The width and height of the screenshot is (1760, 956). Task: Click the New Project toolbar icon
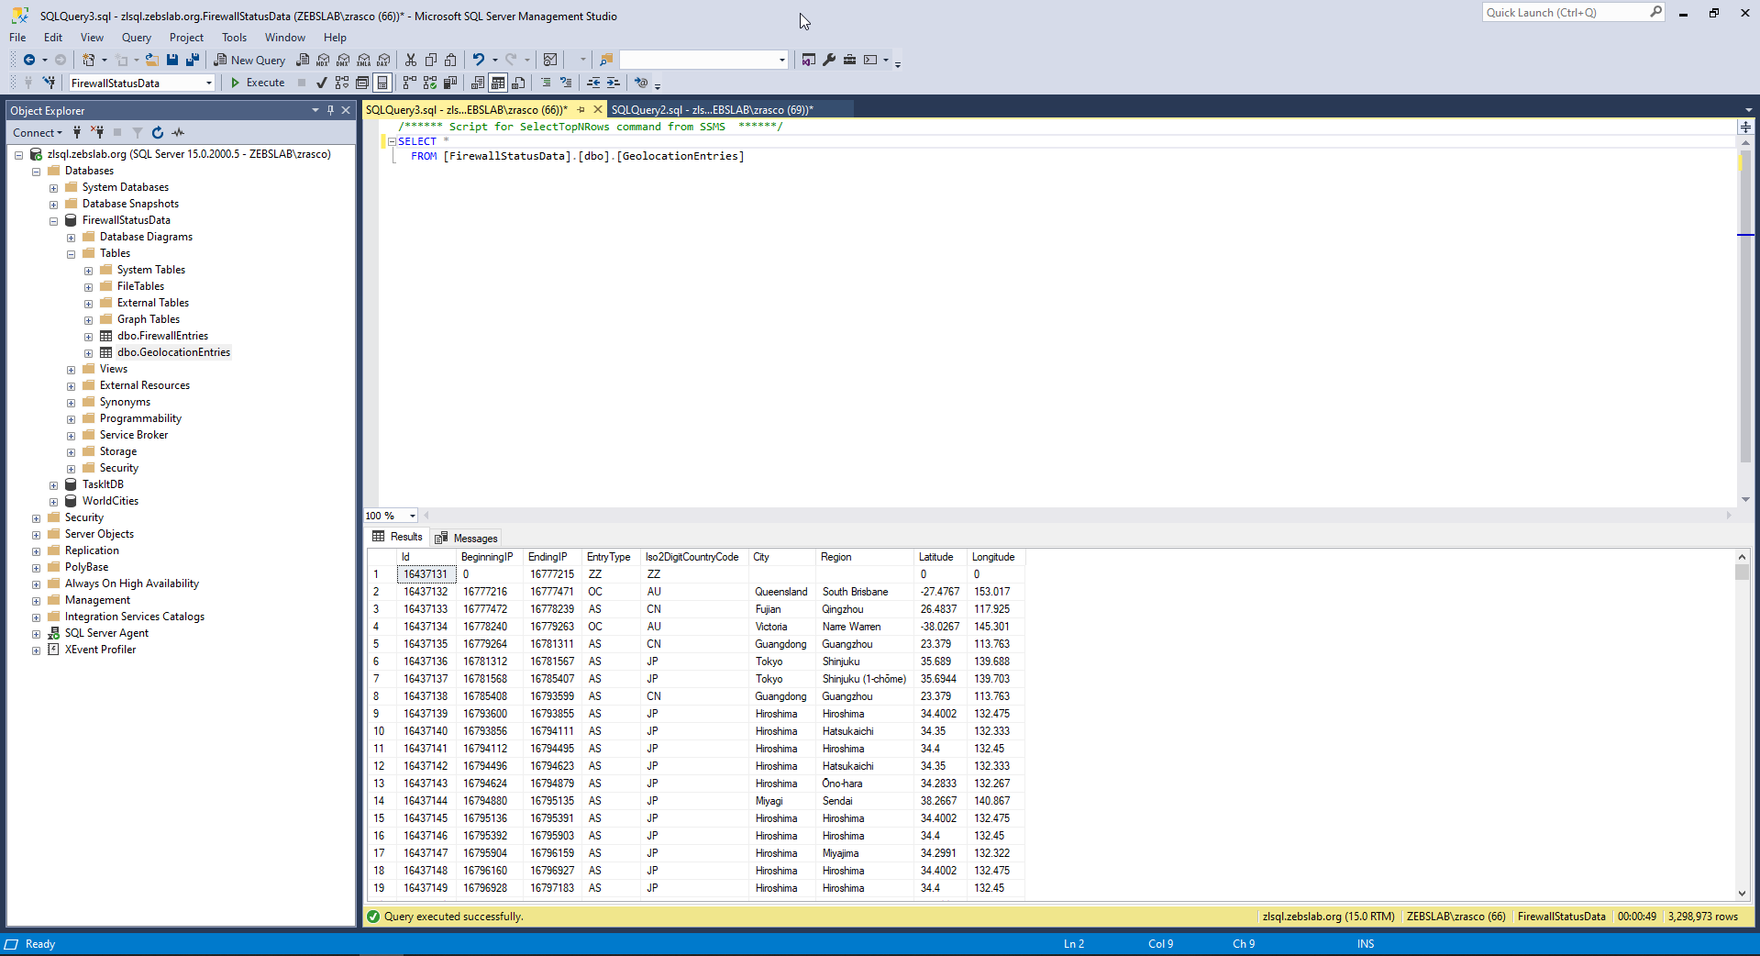(89, 60)
